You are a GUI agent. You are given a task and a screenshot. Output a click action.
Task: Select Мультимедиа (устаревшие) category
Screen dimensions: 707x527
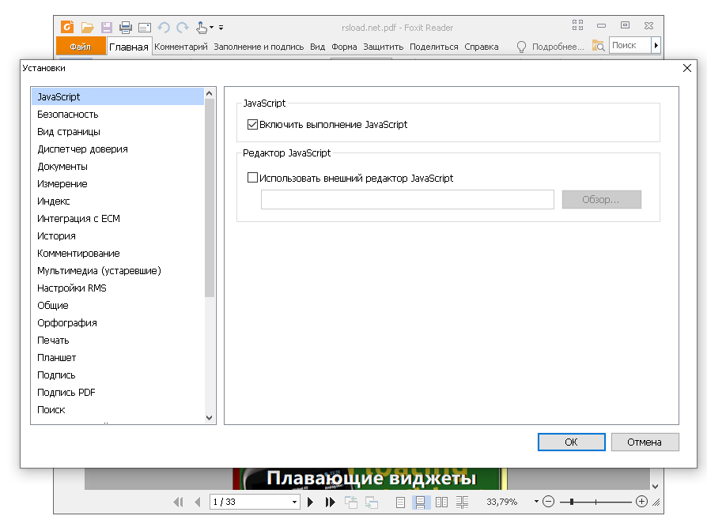coord(118,271)
